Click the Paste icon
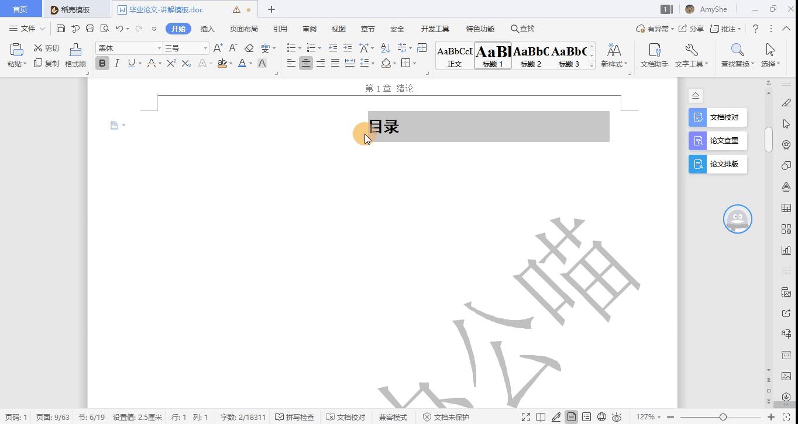 tap(15, 50)
